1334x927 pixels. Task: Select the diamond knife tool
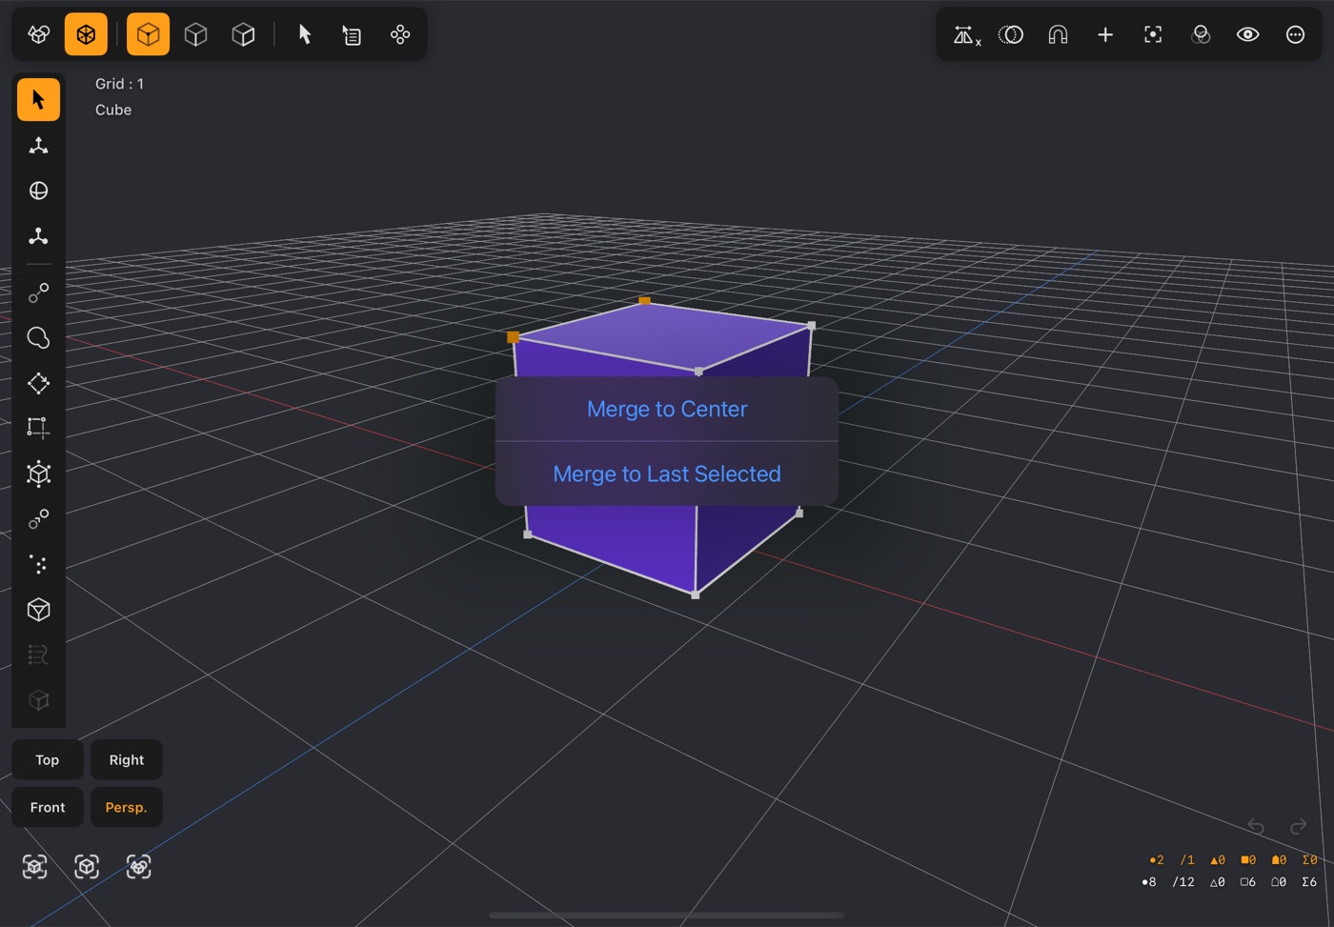(38, 383)
